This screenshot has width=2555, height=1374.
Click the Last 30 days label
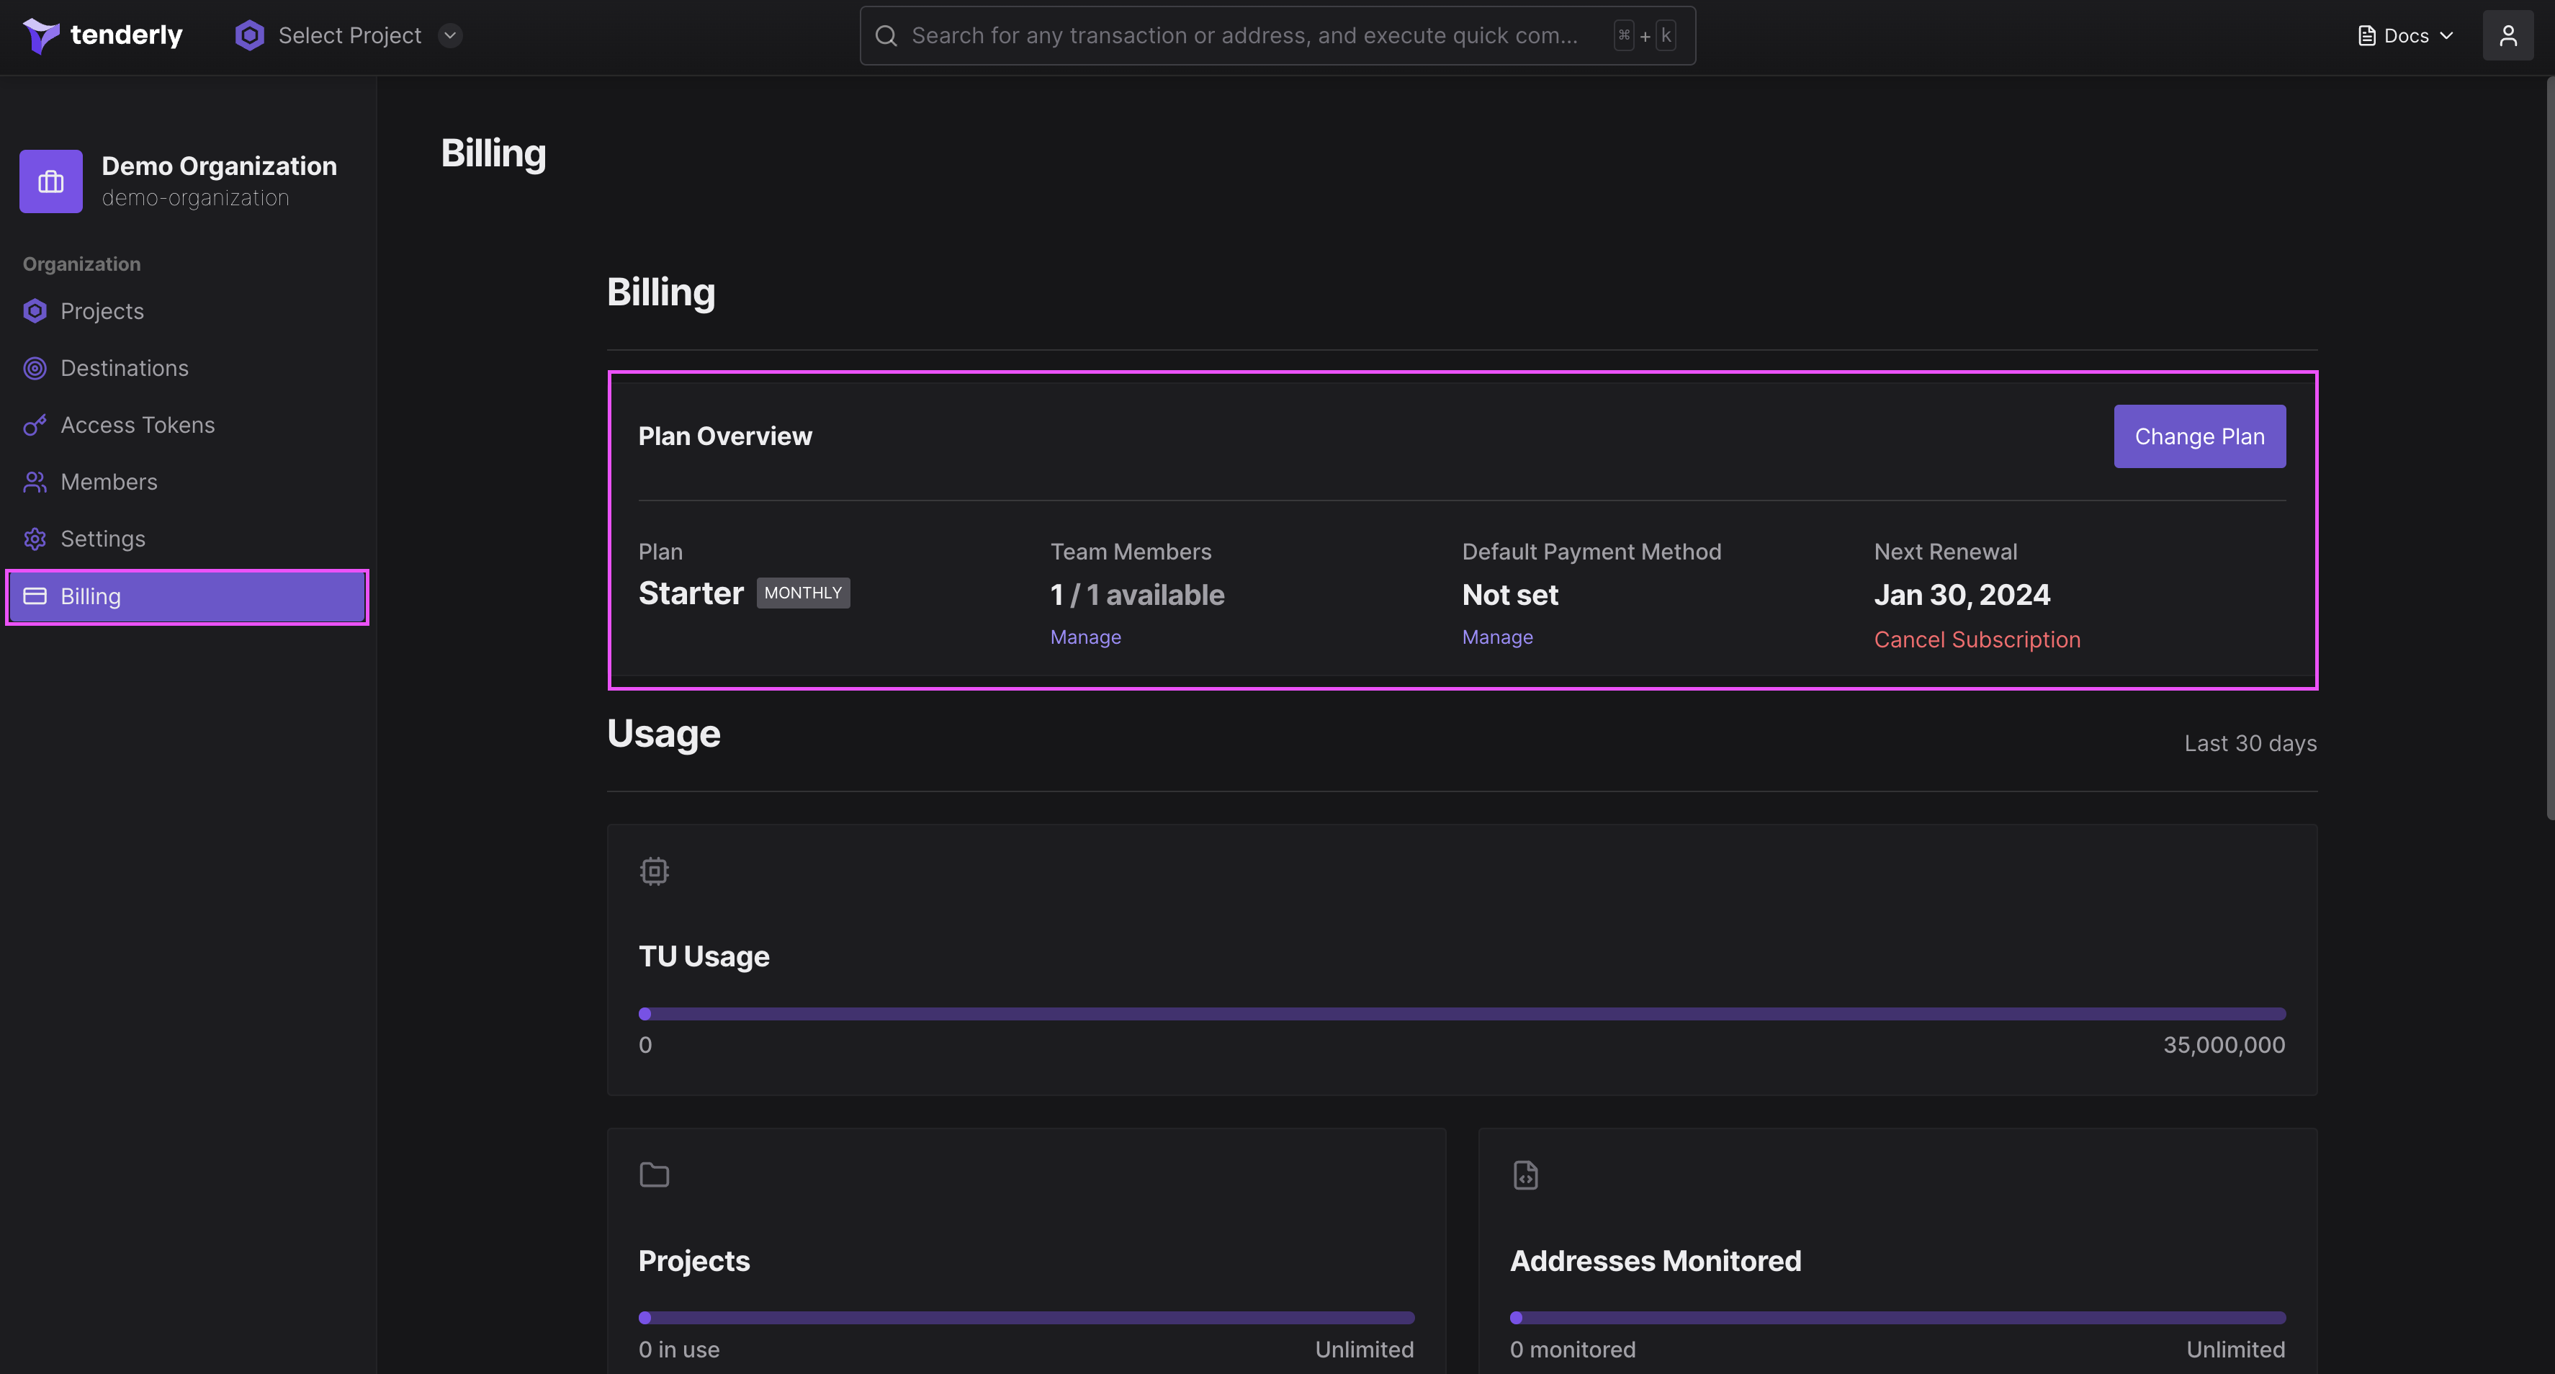coord(2250,743)
